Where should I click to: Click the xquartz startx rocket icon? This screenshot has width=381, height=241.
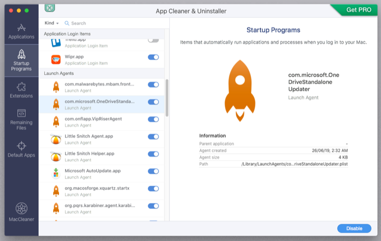pos(56,191)
